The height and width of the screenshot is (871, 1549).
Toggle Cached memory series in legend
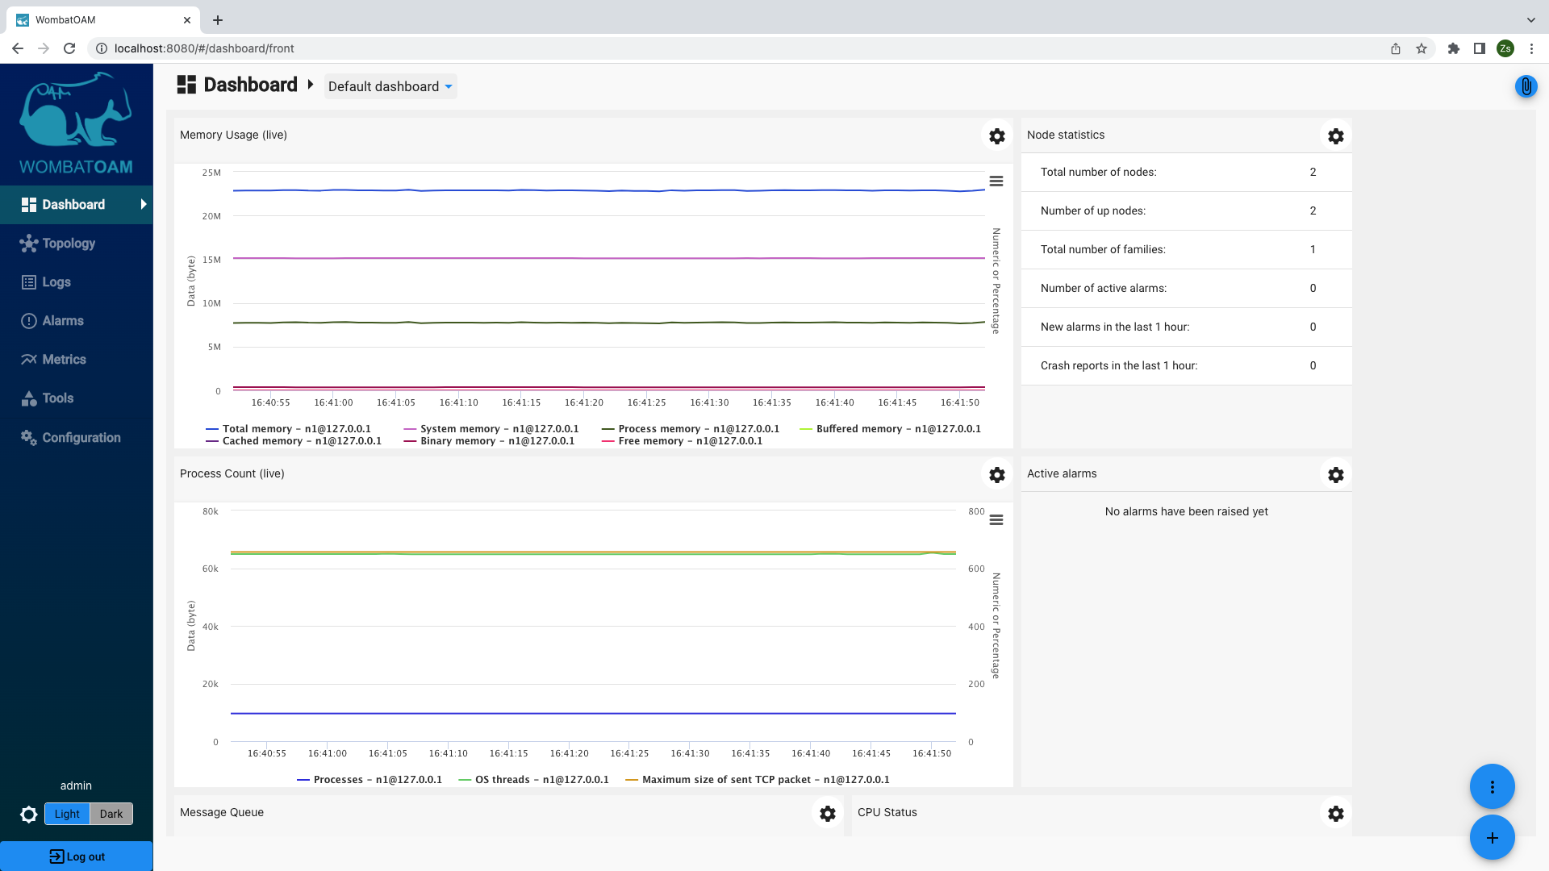(294, 441)
